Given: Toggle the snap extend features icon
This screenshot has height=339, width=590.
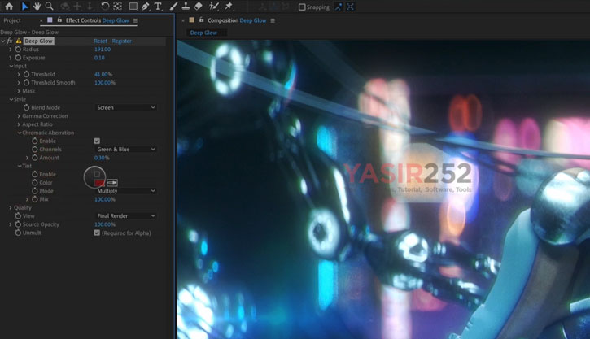Looking at the screenshot, I should click(350, 7).
